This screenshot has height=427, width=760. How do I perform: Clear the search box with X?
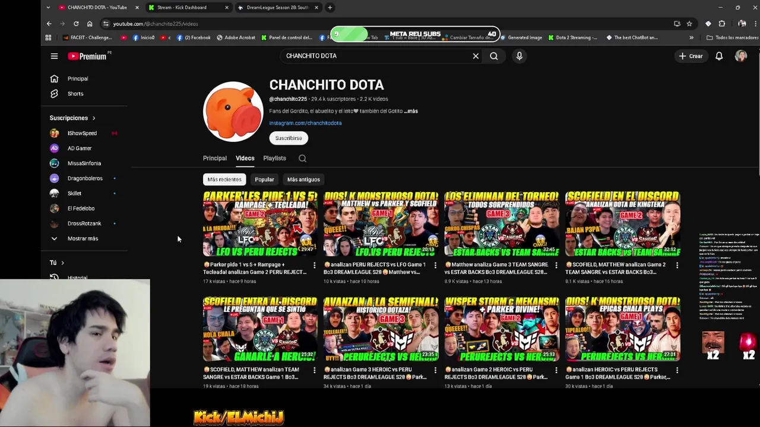pyautogui.click(x=476, y=56)
